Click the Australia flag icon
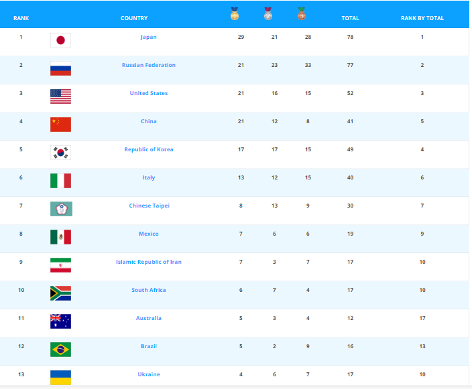Screen dimensions: 472x389 (x=60, y=321)
